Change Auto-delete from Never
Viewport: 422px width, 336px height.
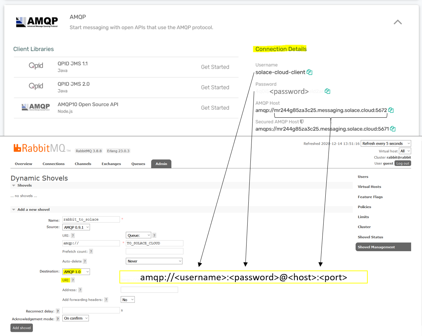pos(154,261)
